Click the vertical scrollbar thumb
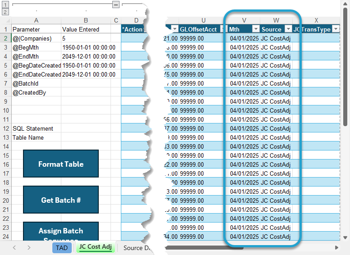 pyautogui.click(x=345, y=67)
